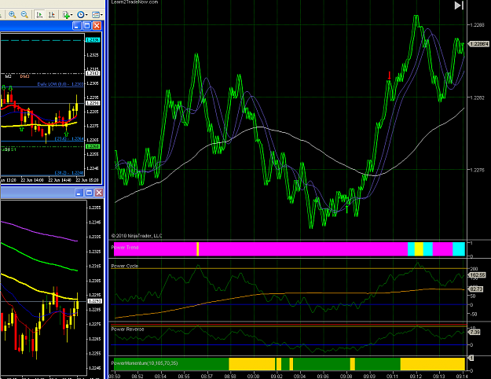Jump to latest bar using skip-to-end icon
491x379 pixels.
click(x=459, y=6)
